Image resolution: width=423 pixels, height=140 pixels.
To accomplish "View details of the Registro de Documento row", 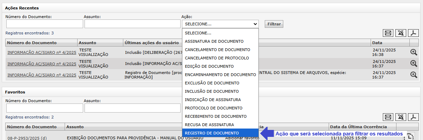I will (414, 75).
